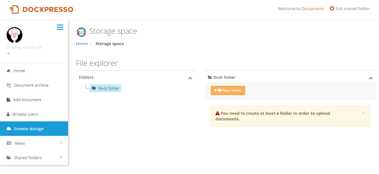Open the user dropdown under Testing master git
The height and width of the screenshot is (174, 379).
8,54
